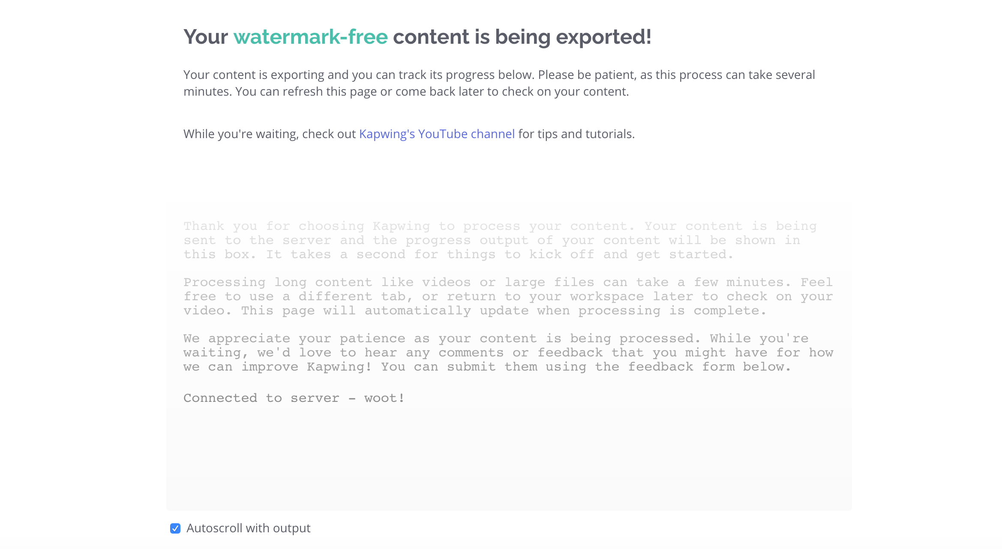Click "content is being exported!" in the heading
The image size is (1002, 549).
(x=522, y=37)
